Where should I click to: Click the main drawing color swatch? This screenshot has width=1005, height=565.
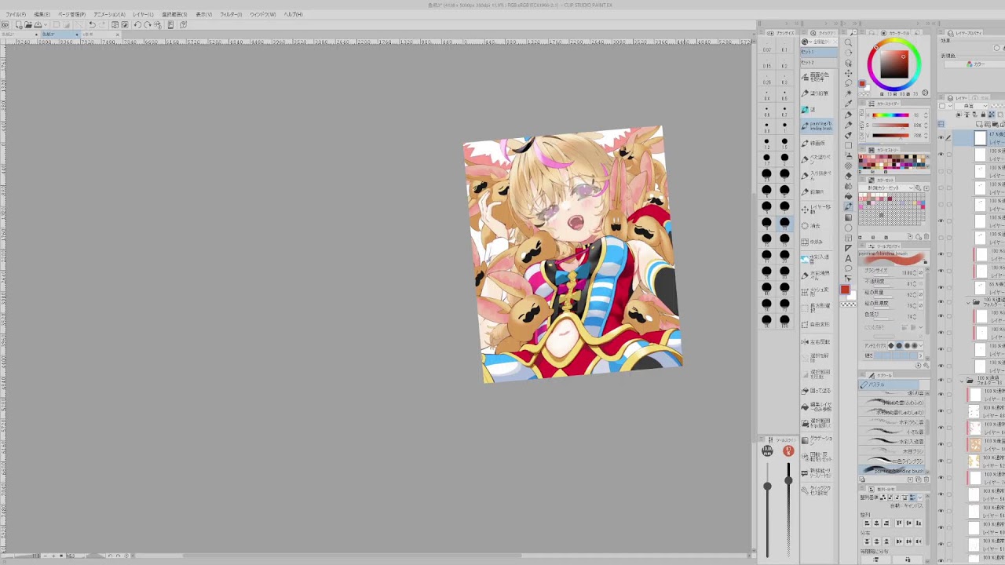coord(845,290)
